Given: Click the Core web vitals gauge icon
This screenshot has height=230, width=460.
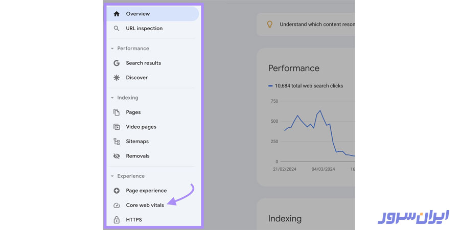Looking at the screenshot, I should tap(117, 205).
